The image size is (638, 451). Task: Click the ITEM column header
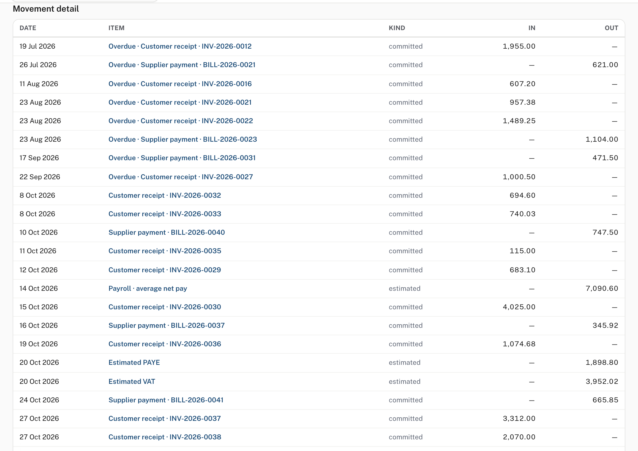point(116,28)
